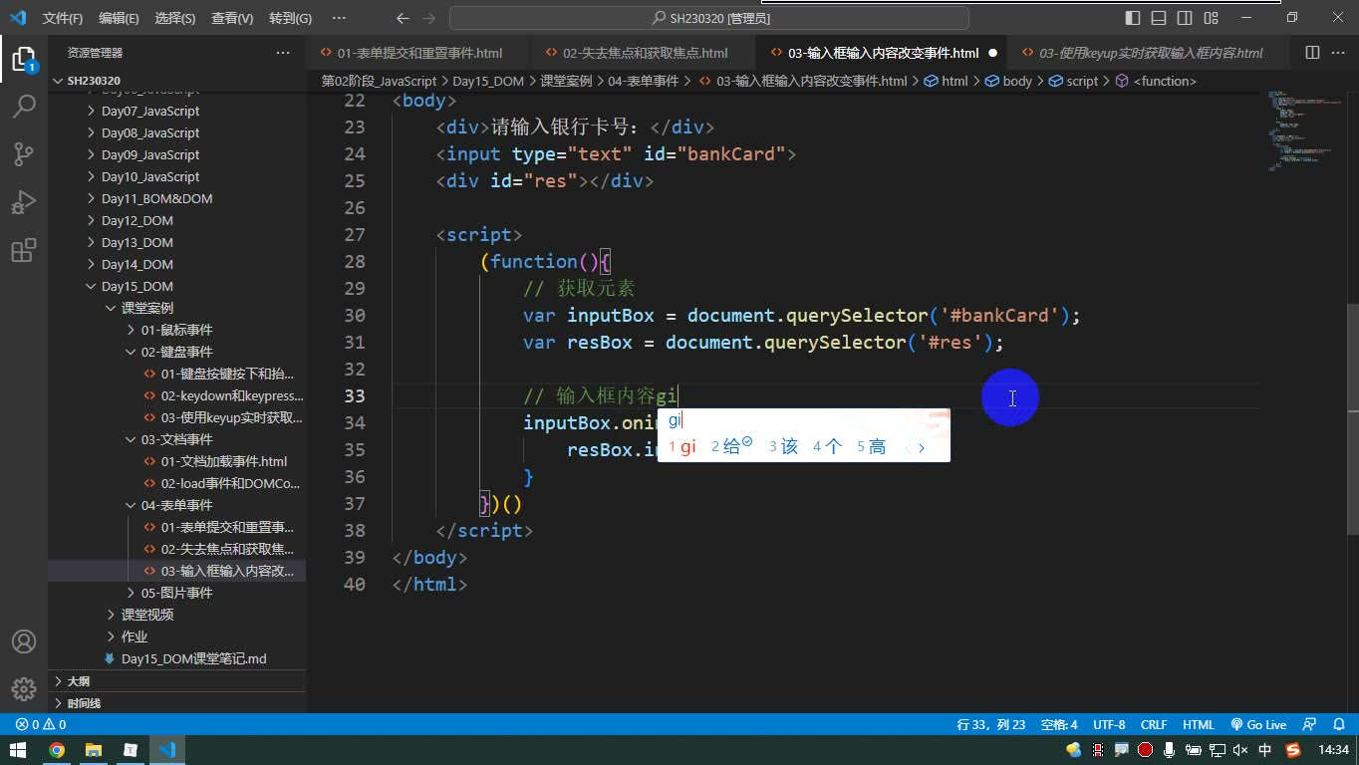The height and width of the screenshot is (765, 1359).
Task: Switch to 03-使用keyup实时获取输入框内容.html tab
Action: (1151, 53)
